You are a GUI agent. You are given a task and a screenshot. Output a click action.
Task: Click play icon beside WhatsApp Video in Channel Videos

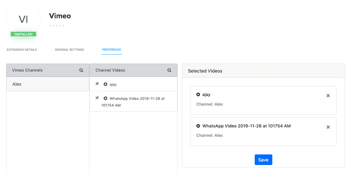click(x=106, y=98)
